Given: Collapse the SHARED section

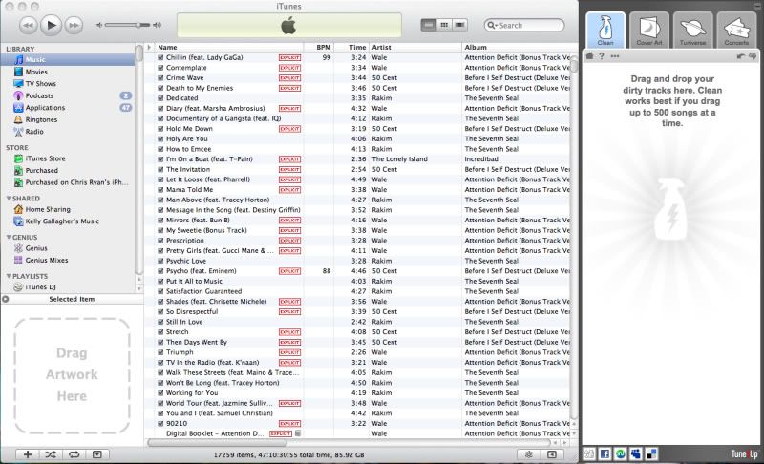Looking at the screenshot, I should click(x=9, y=199).
